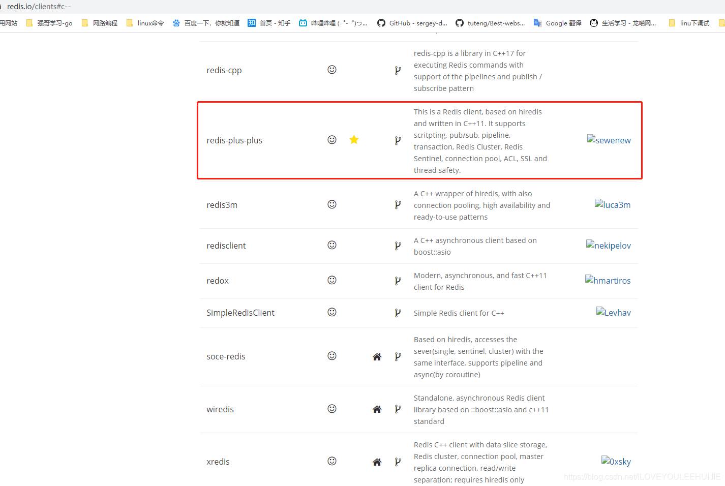725x486 pixels.
Task: Click the Baidu icon in the bookmarks bar
Action: coord(176,23)
